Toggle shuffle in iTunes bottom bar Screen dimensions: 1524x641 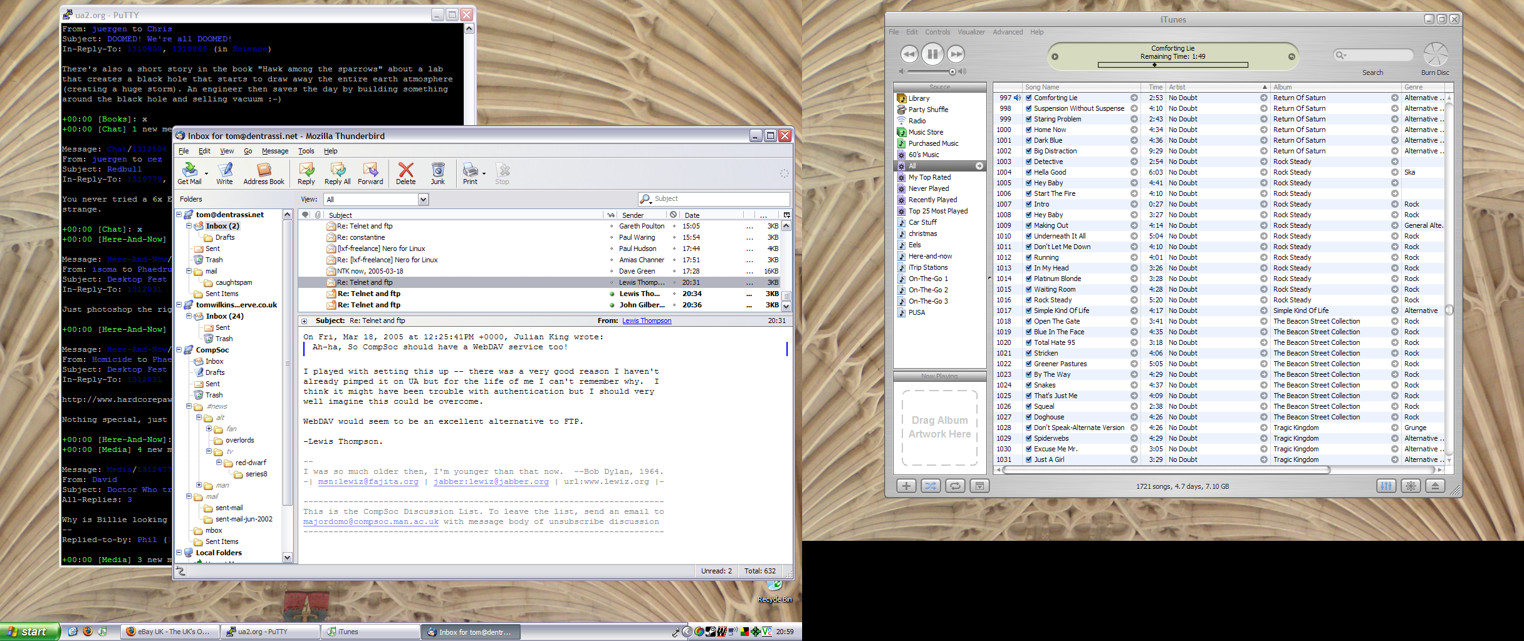pyautogui.click(x=931, y=486)
